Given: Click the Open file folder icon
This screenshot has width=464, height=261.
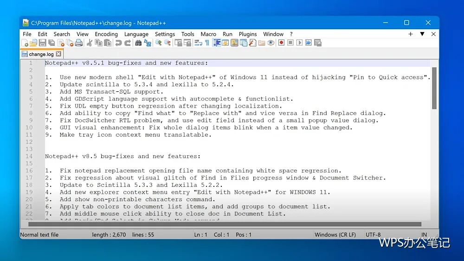Looking at the screenshot, I should [x=33, y=43].
